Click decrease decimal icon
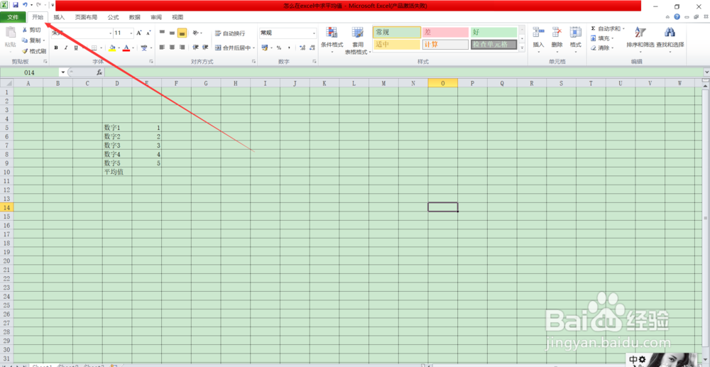The image size is (710, 367). [312, 48]
